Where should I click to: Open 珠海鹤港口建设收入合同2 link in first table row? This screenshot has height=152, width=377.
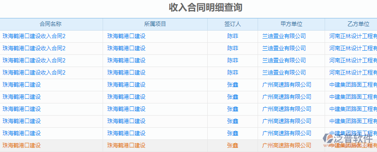click(x=34, y=36)
